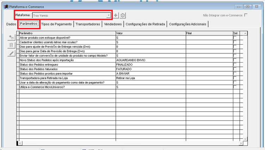265x150 pixels.
Task: Click the Valor column header
Action: pos(151,33)
